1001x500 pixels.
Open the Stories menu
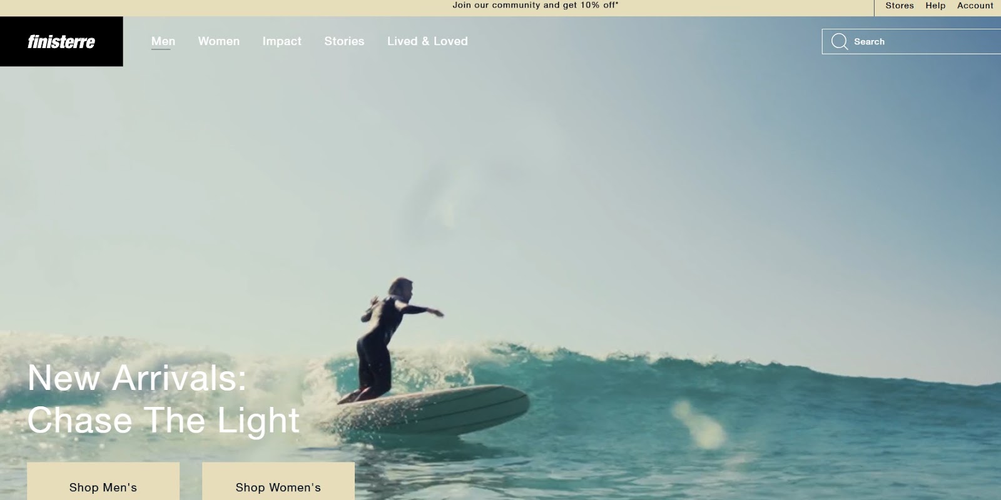coord(344,41)
